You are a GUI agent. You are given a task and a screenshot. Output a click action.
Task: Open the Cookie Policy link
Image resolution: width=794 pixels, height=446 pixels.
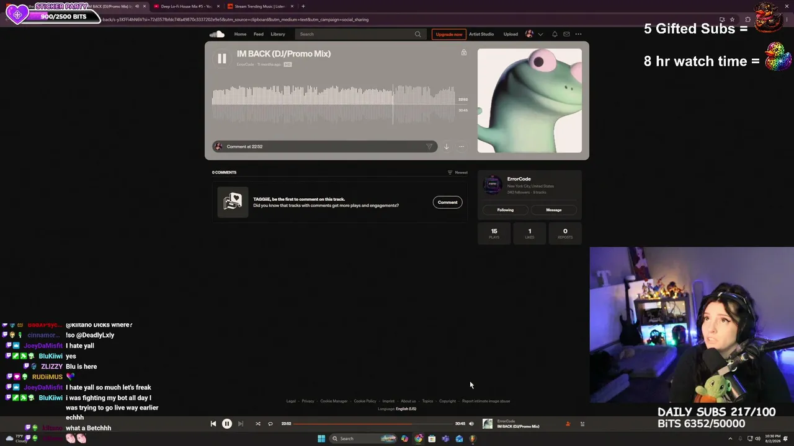coord(365,401)
